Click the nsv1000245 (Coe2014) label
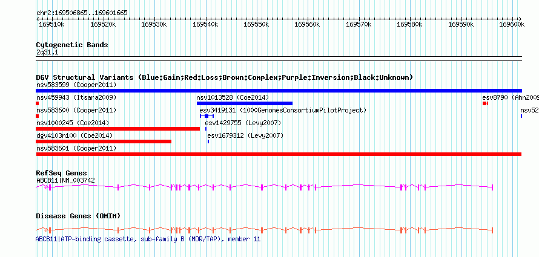The image size is (539, 257). 73,123
